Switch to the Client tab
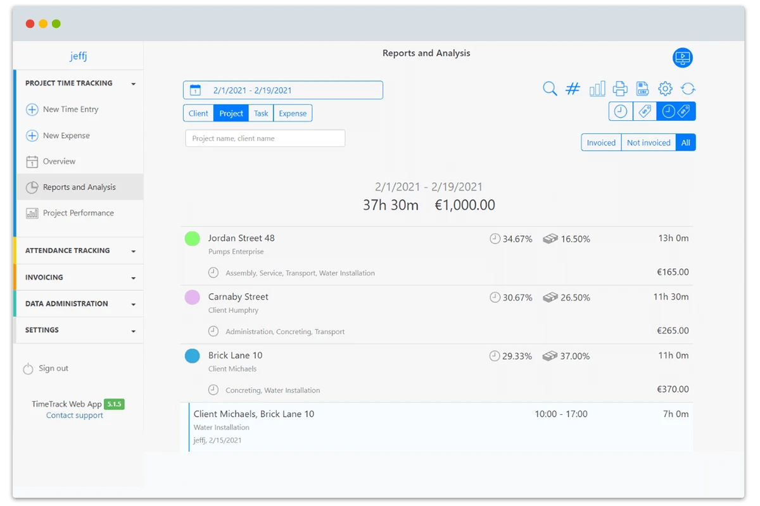This screenshot has height=506, width=760. 198,114
